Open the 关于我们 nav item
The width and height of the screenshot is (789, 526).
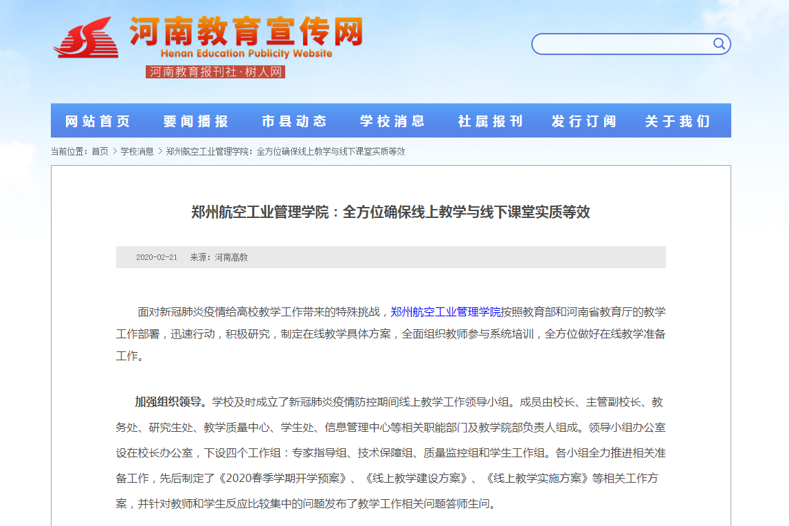coord(678,121)
